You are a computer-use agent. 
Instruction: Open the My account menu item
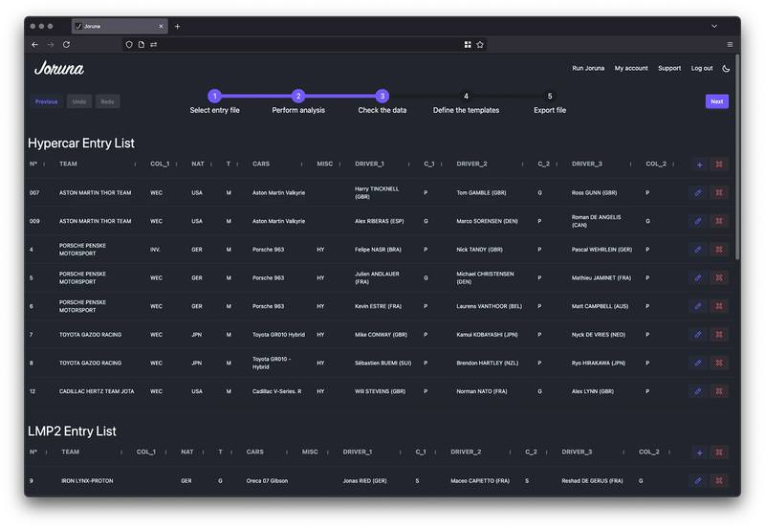click(x=630, y=68)
